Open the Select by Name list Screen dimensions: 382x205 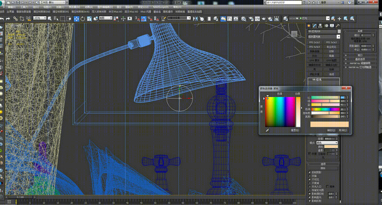click(56, 19)
